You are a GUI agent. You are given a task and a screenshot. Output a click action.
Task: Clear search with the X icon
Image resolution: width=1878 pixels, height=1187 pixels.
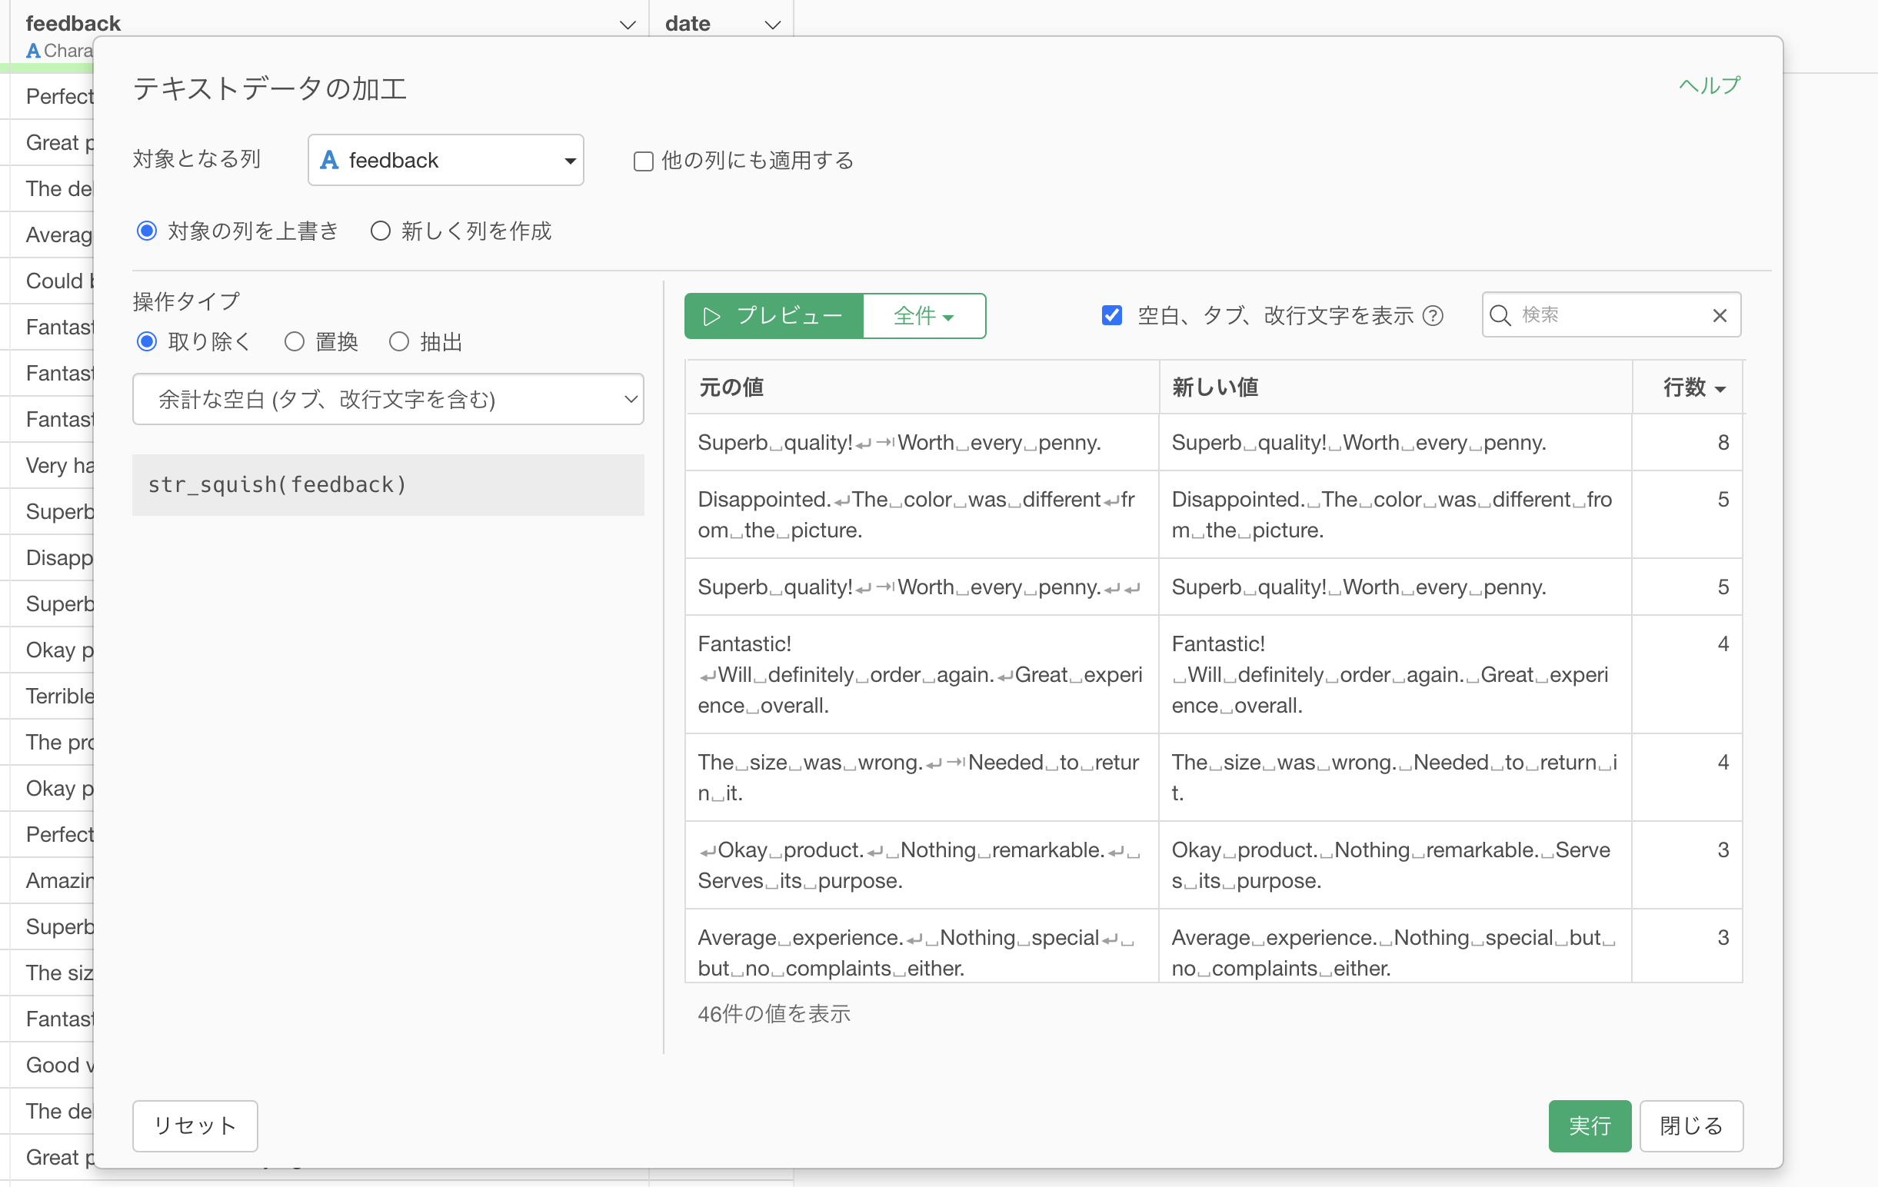[x=1719, y=316]
